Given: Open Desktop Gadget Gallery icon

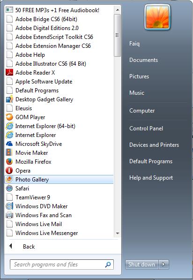Looking at the screenshot, I should point(9,99).
